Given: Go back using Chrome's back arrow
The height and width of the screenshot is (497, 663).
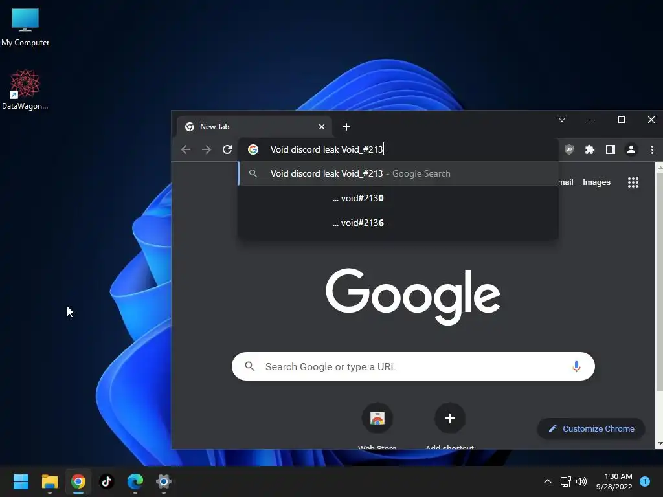Looking at the screenshot, I should [x=186, y=149].
